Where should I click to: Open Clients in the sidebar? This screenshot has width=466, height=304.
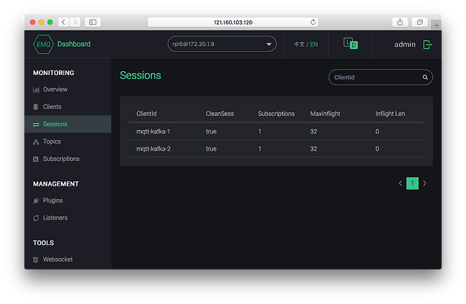tap(52, 107)
